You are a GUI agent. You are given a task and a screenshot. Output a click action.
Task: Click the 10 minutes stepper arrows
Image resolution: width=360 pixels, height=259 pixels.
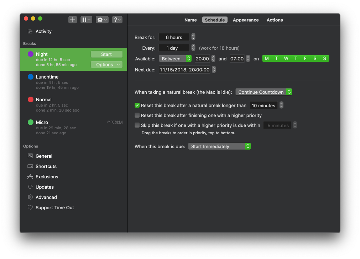pyautogui.click(x=281, y=105)
